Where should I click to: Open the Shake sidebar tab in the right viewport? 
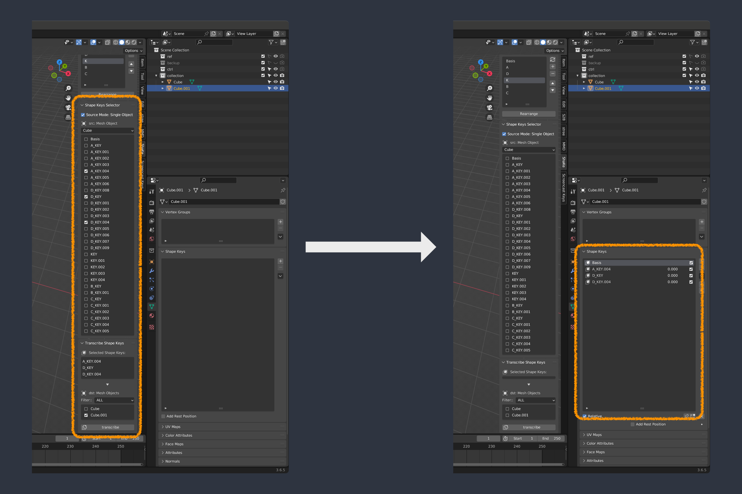(564, 162)
